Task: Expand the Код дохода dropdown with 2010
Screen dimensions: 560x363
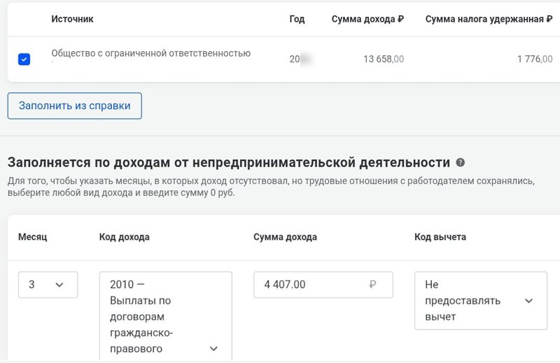Action: click(x=166, y=317)
